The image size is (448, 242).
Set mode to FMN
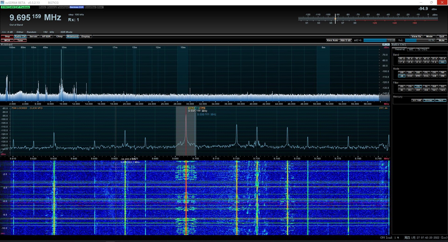[443, 72]
